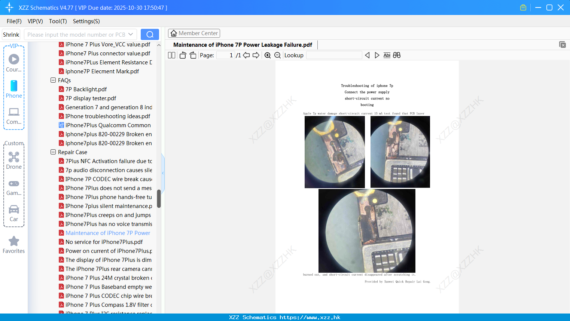Click the file tree scrollbar thumb

159,199
